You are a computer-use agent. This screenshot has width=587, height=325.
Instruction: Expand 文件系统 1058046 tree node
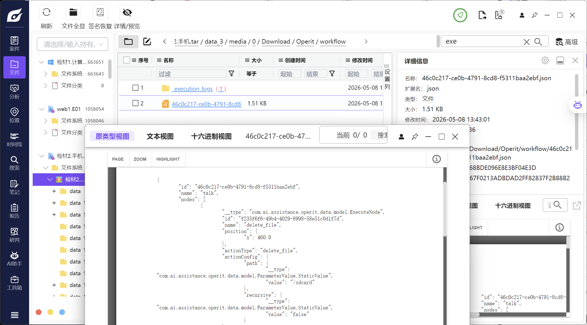coord(46,120)
